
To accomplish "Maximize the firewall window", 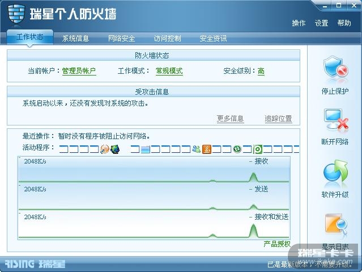I will [x=339, y=5].
